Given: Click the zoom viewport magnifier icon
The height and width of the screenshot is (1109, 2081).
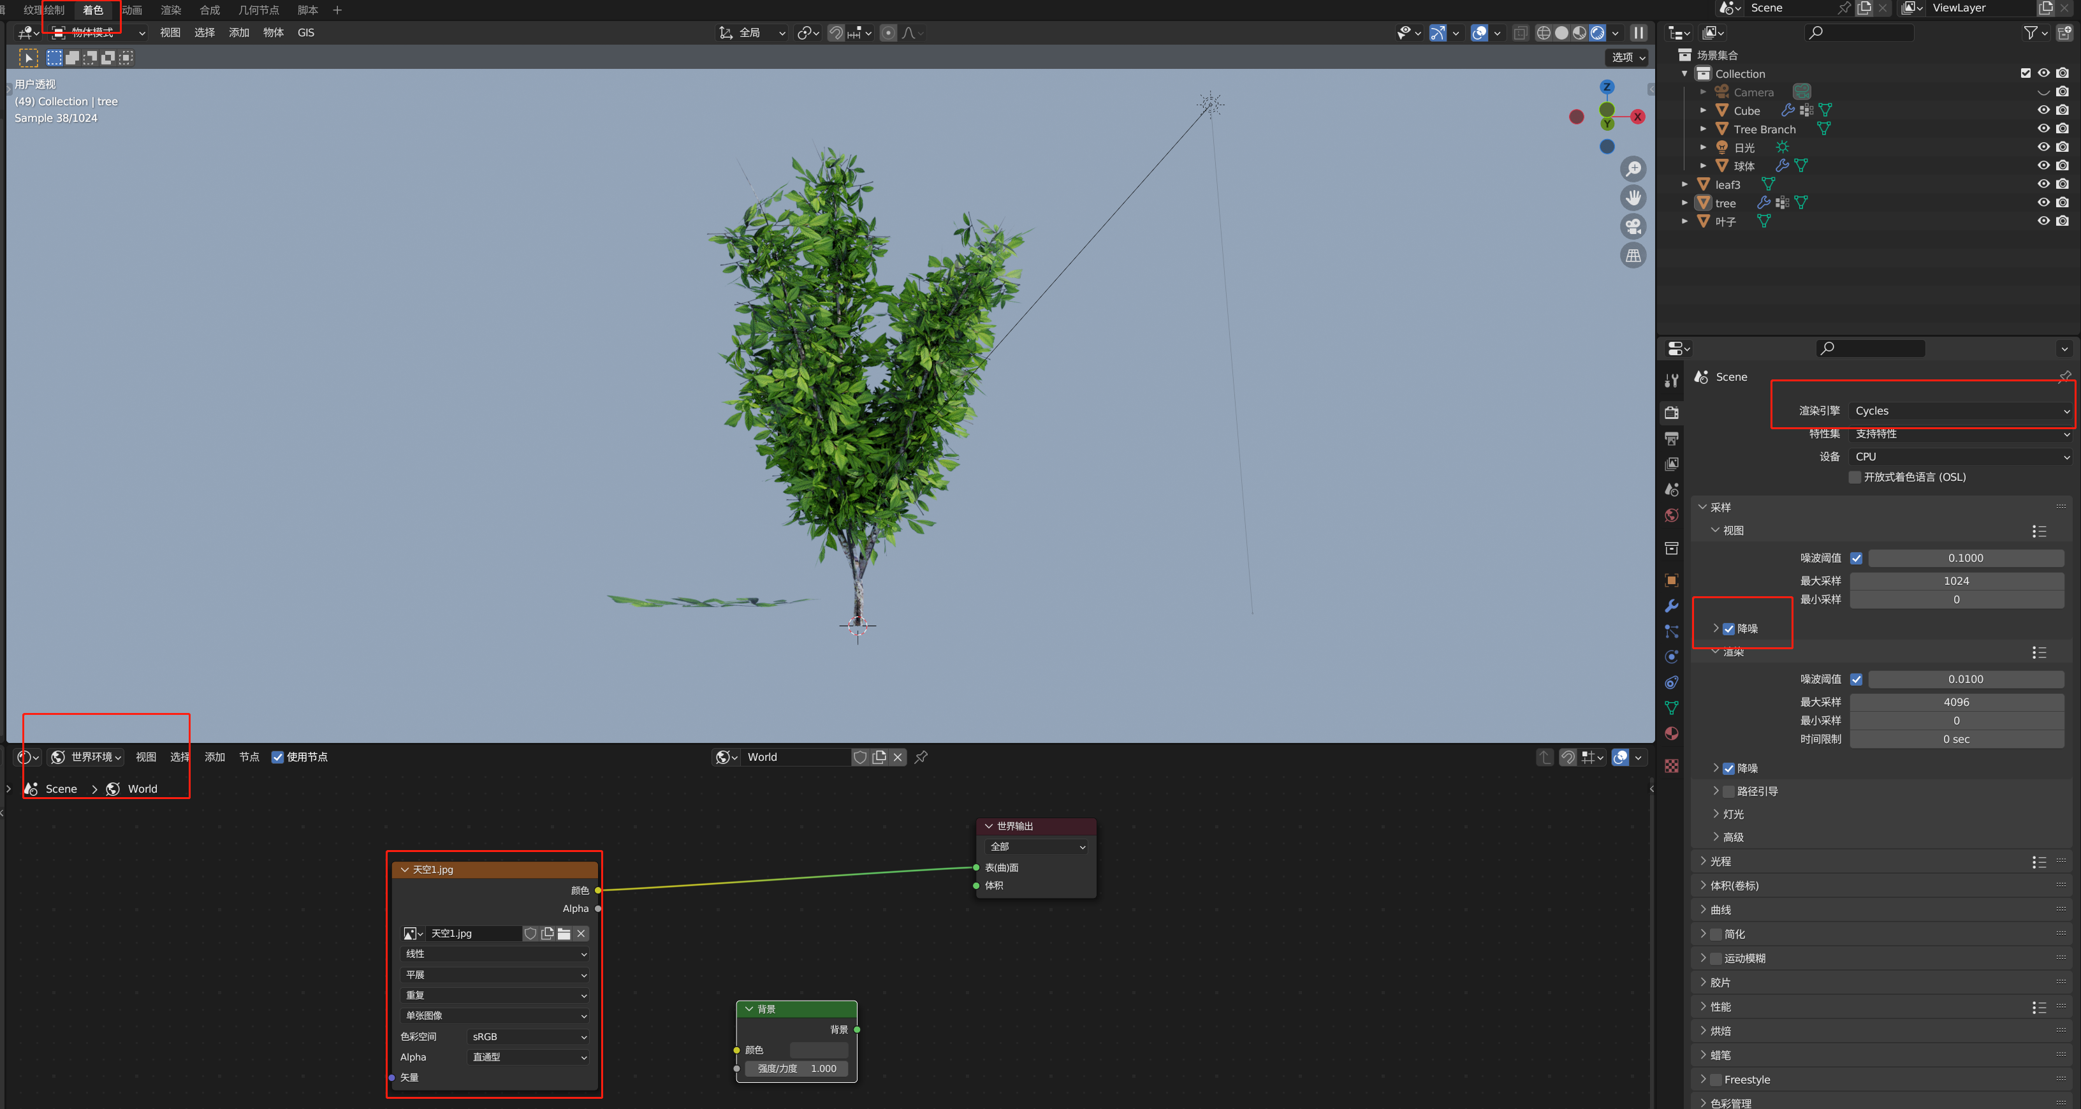Looking at the screenshot, I should [1633, 169].
